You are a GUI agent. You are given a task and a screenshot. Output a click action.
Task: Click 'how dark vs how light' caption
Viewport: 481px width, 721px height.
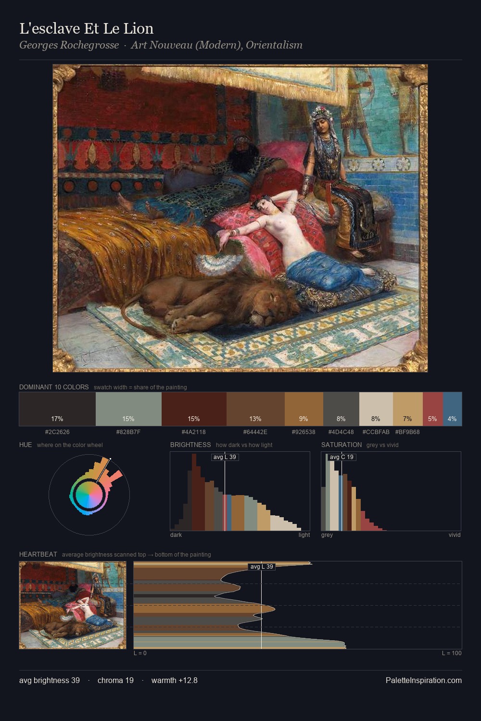click(244, 445)
